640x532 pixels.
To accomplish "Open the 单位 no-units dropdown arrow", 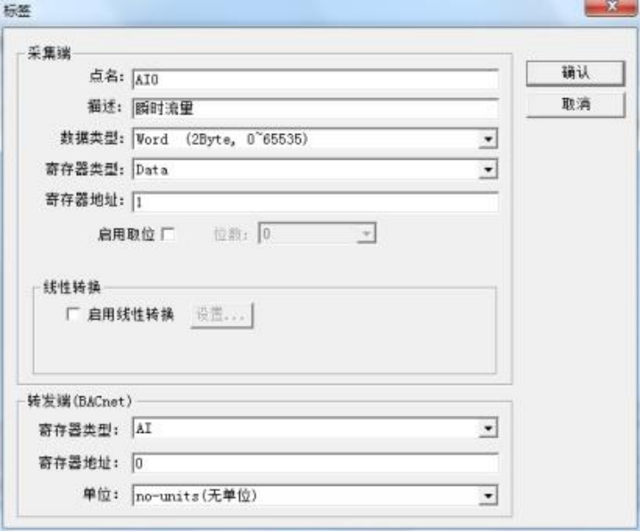I will 487,495.
